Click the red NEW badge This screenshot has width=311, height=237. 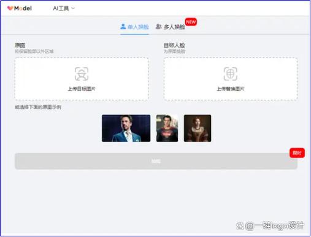point(191,22)
